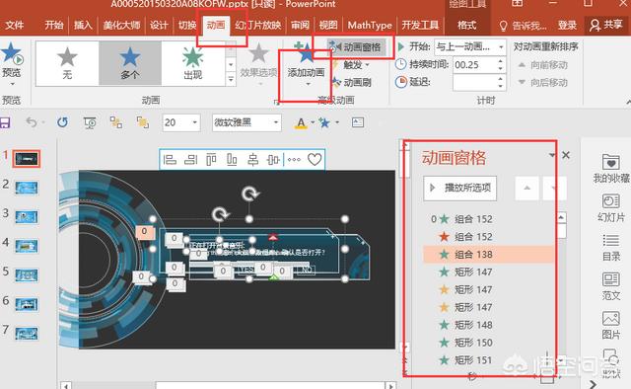The image size is (631, 389).
Task: Click the align top icon in floating toolbar
Action: pyautogui.click(x=211, y=160)
